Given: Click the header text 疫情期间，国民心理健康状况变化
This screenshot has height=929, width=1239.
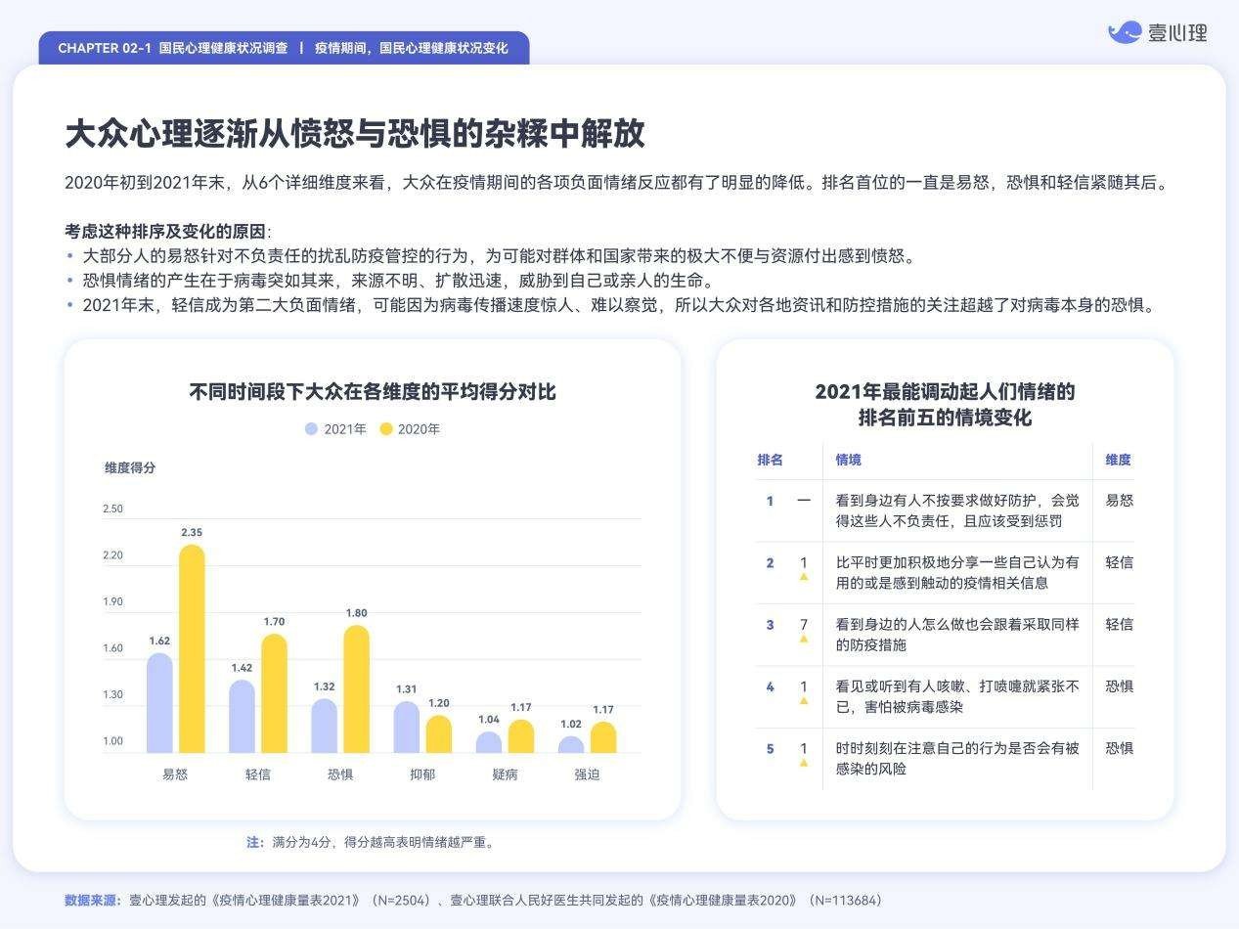Looking at the screenshot, I should point(411,48).
